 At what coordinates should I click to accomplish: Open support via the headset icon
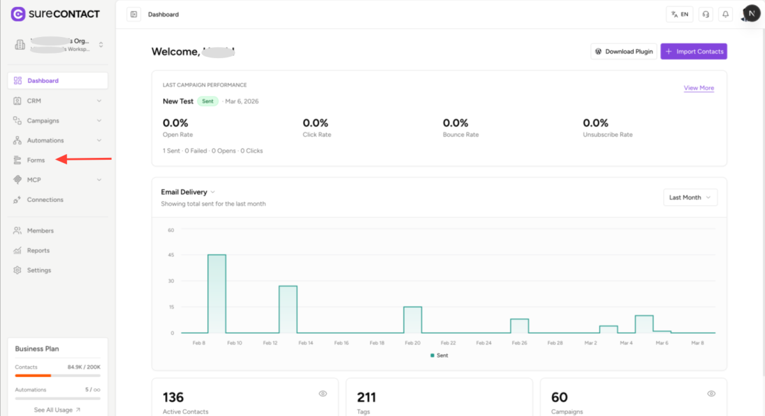(x=705, y=15)
